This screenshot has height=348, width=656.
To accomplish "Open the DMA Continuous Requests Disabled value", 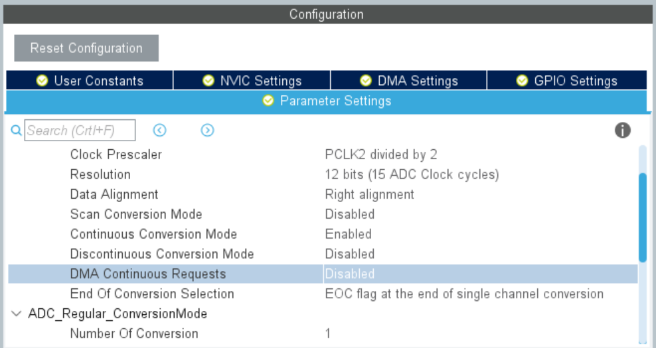I will click(x=480, y=274).
